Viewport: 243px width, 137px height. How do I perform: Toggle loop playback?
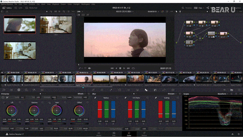pyautogui.click(x=133, y=68)
